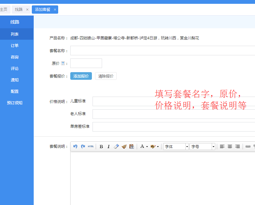Switch to HTML source view in the editor
255x205 pixels.
point(91,147)
